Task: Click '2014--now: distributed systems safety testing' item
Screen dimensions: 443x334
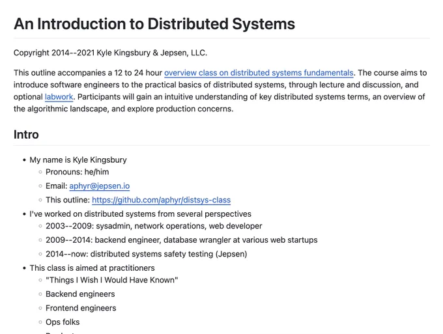Action: (x=147, y=254)
